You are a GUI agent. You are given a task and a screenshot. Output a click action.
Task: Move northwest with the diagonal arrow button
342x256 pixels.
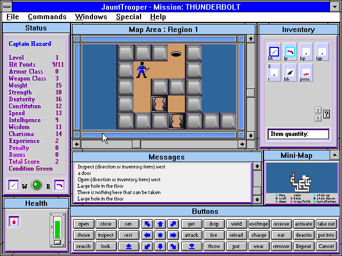click(147, 224)
